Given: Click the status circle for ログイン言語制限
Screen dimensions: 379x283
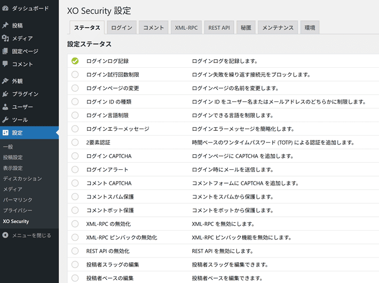Looking at the screenshot, I should pos(75,115).
